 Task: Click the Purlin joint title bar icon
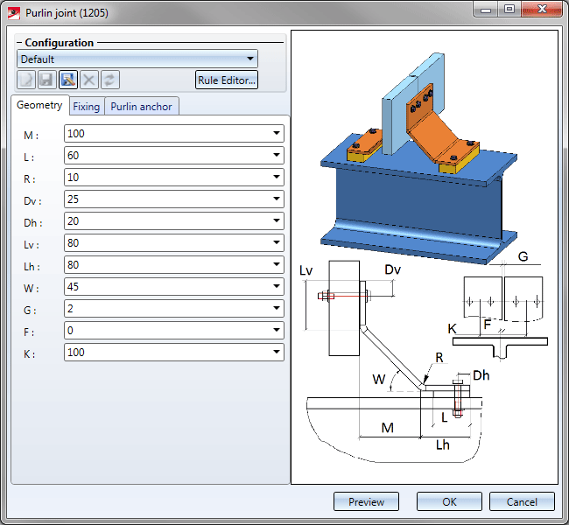pyautogui.click(x=13, y=13)
